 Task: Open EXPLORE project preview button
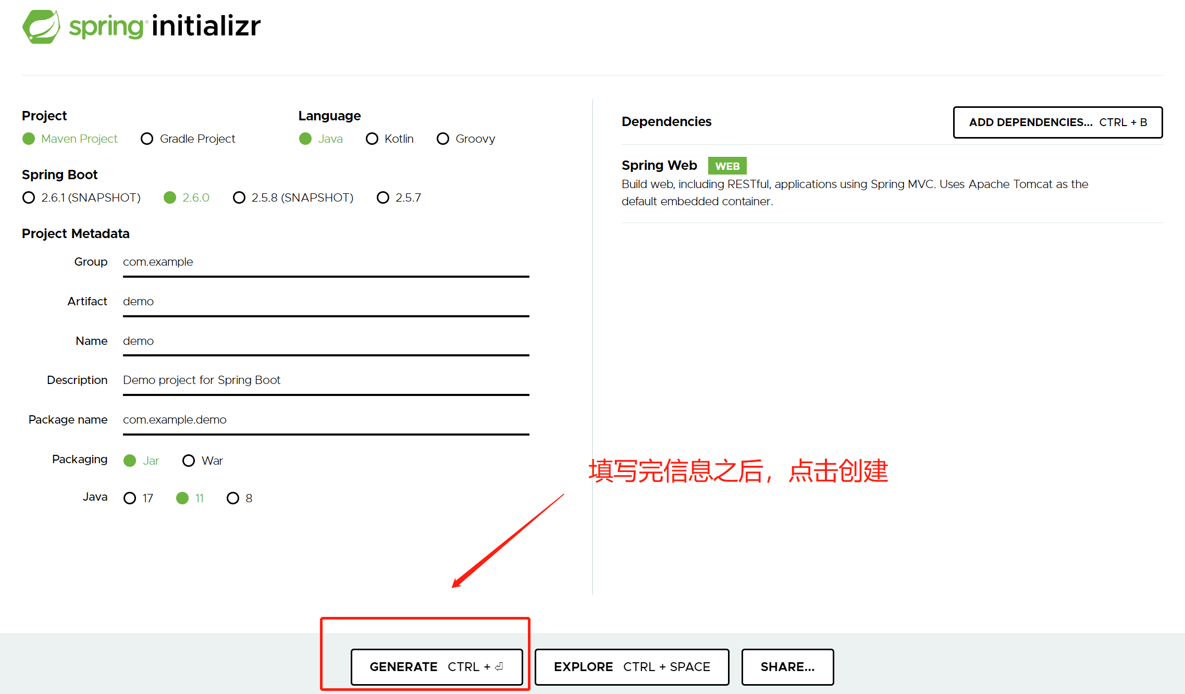point(632,667)
